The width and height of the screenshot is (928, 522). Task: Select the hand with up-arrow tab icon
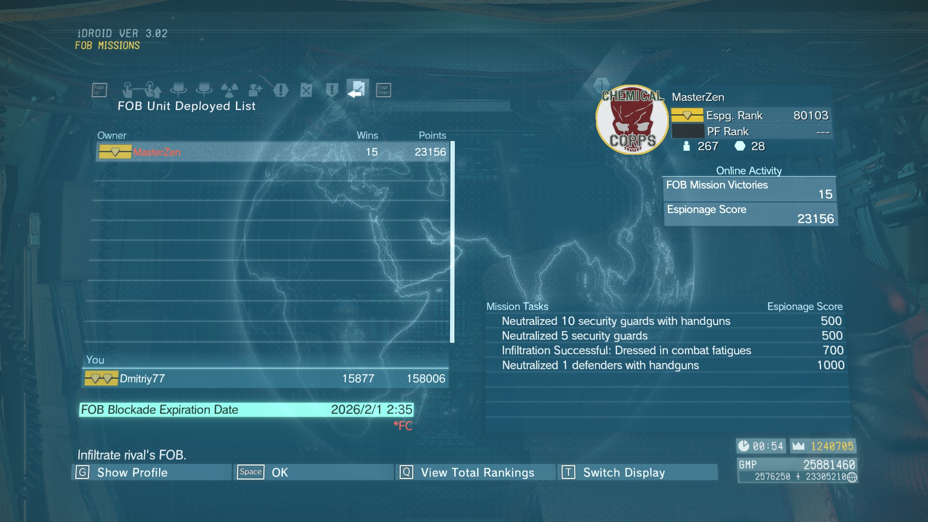click(153, 90)
